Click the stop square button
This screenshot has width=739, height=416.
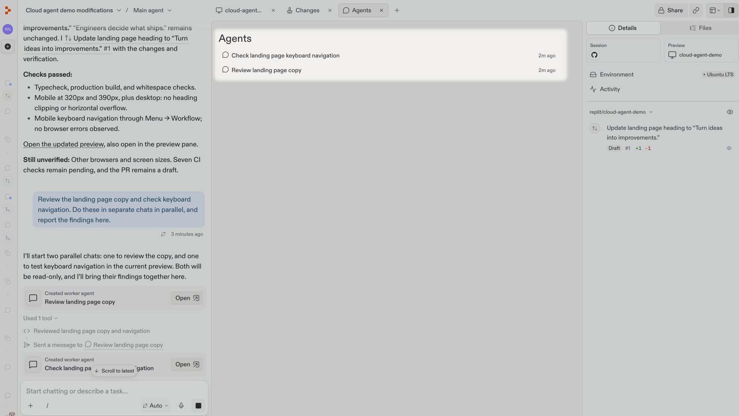[198, 406]
